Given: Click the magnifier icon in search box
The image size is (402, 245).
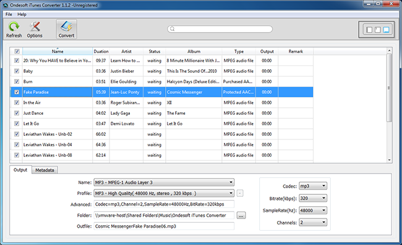Looking at the screenshot, I should click(173, 29).
